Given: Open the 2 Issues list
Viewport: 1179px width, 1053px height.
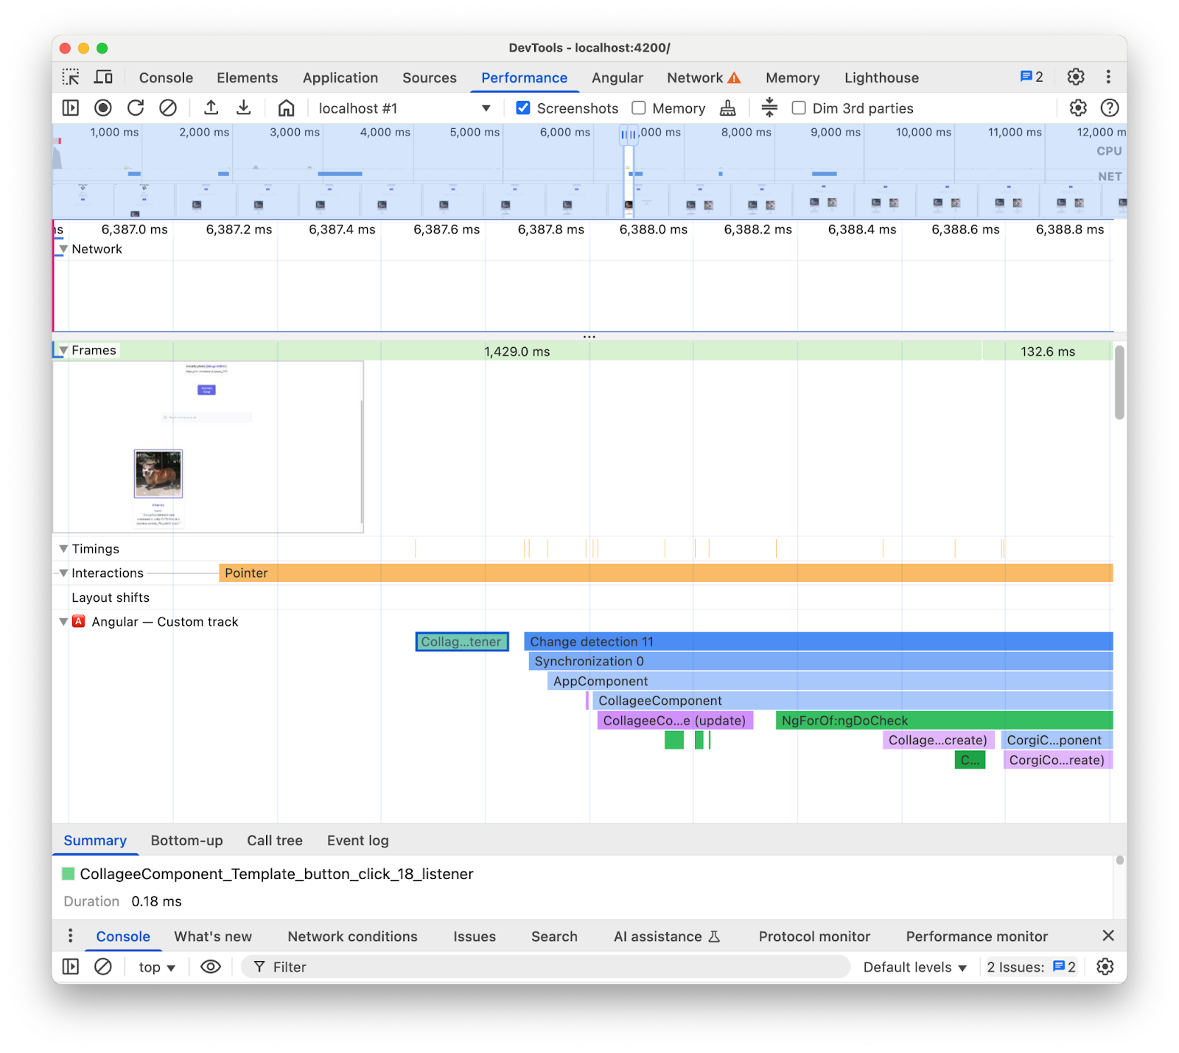Looking at the screenshot, I should coord(1031,966).
